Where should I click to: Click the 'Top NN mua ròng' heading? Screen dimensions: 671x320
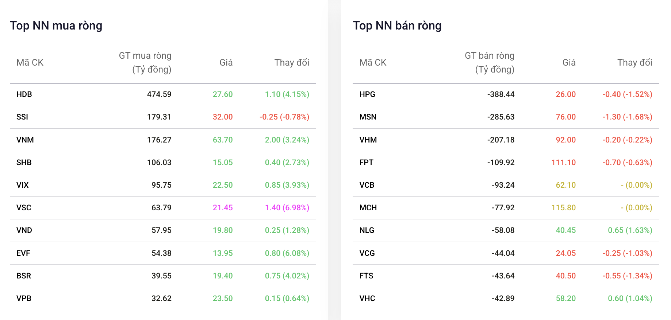56,26
